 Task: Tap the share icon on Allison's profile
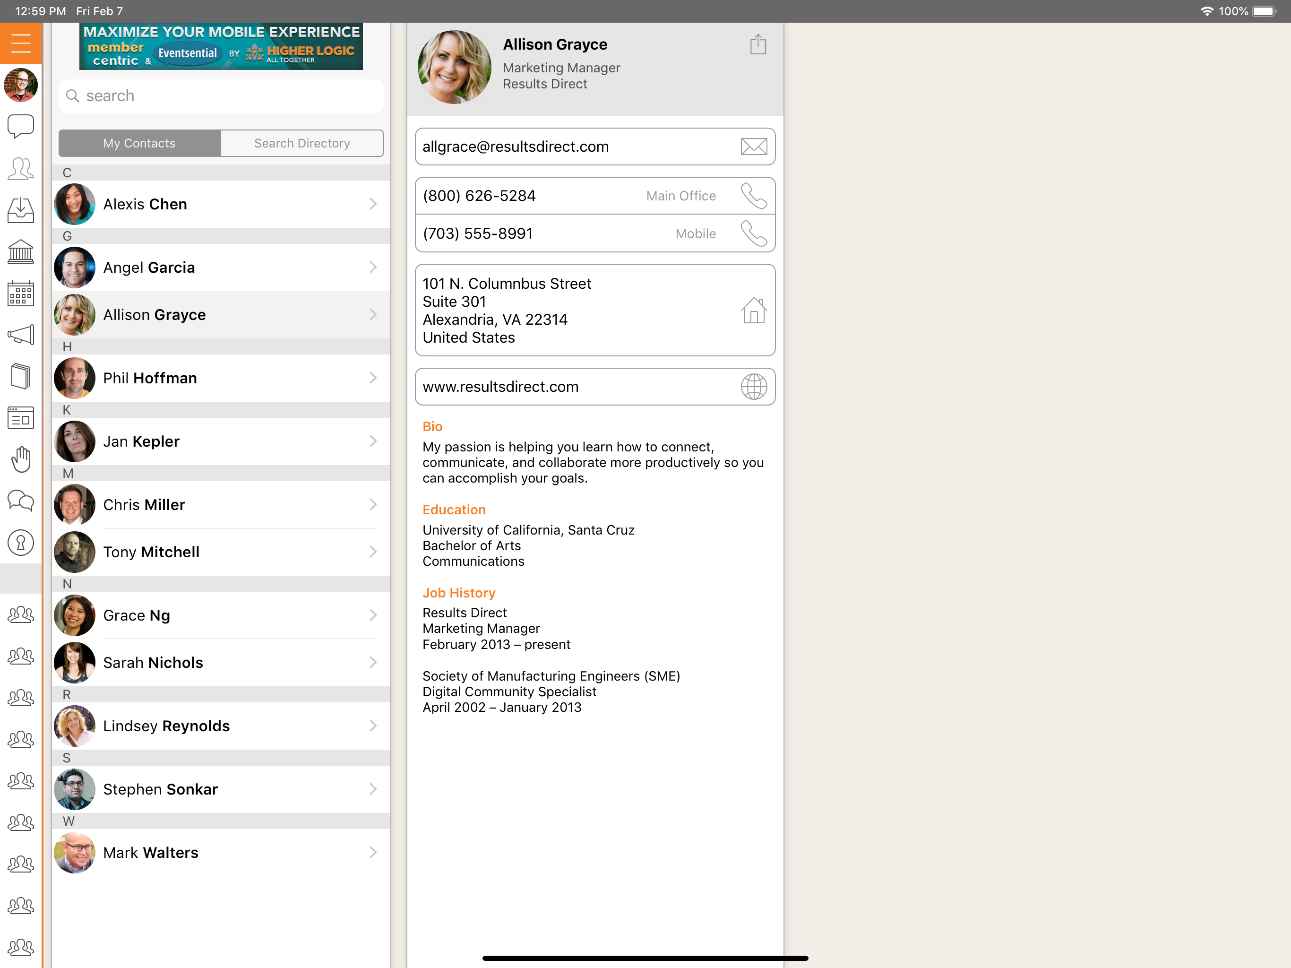[757, 44]
